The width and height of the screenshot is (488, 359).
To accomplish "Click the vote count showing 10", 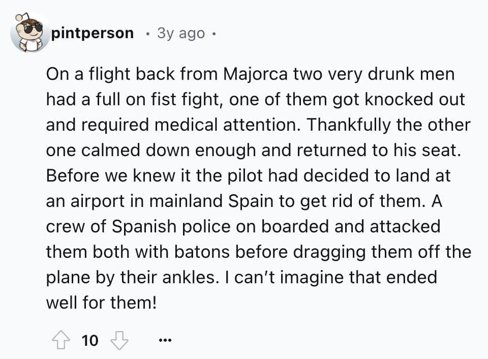I will (89, 341).
